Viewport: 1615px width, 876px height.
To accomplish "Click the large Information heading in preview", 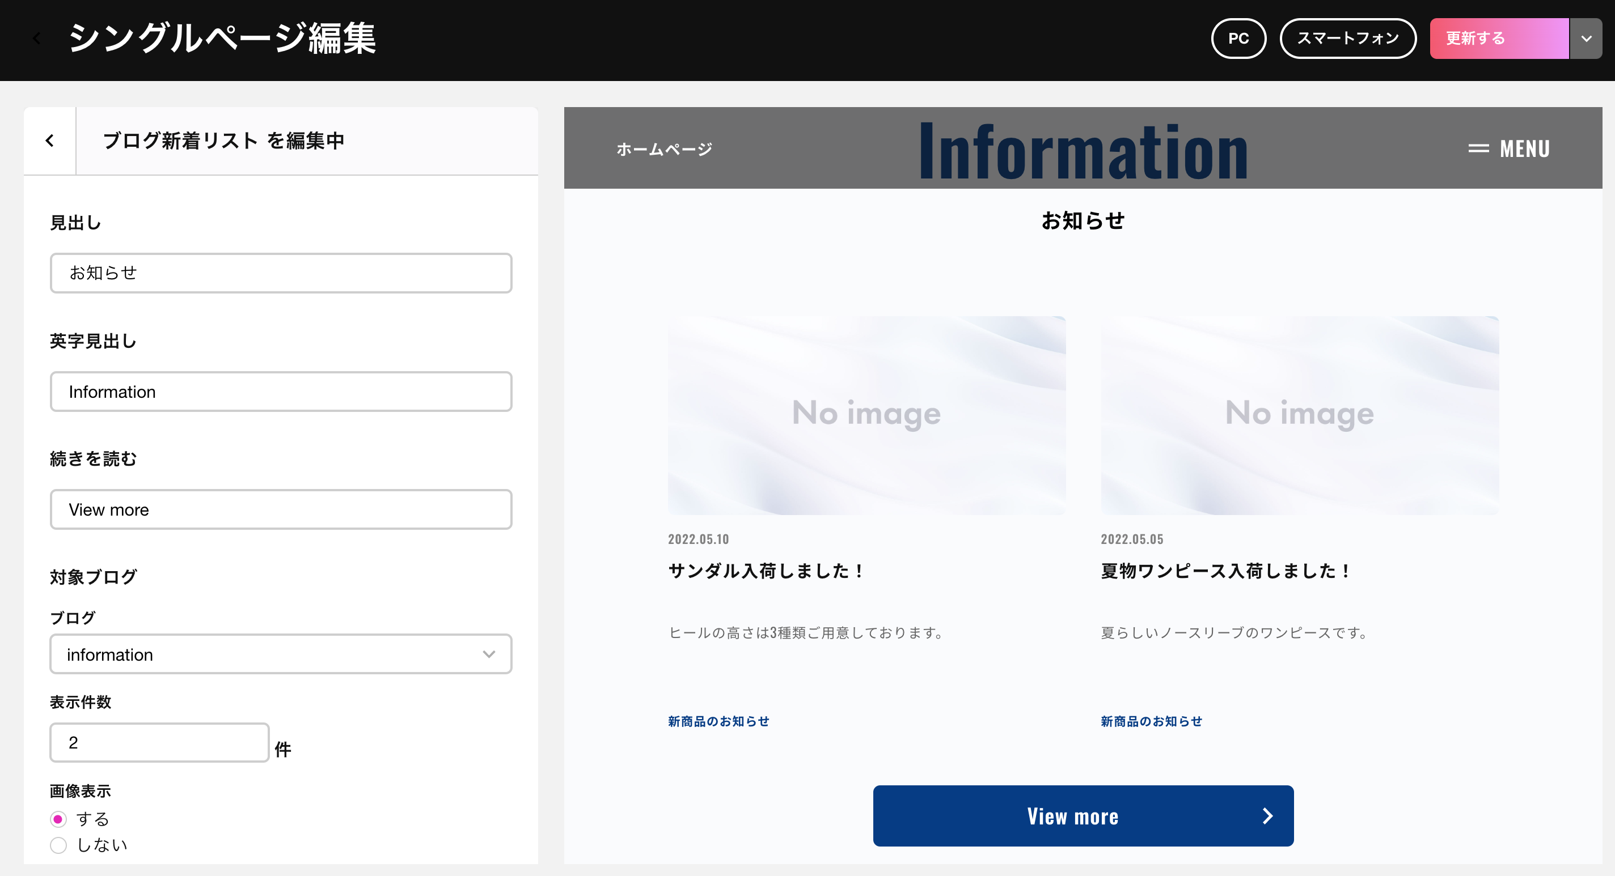I will [1083, 151].
